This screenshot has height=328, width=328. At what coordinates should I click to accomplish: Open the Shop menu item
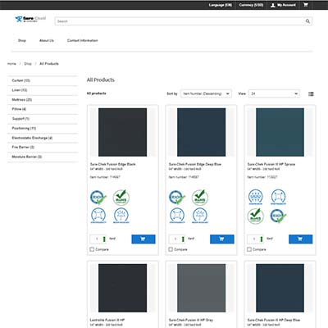(22, 40)
